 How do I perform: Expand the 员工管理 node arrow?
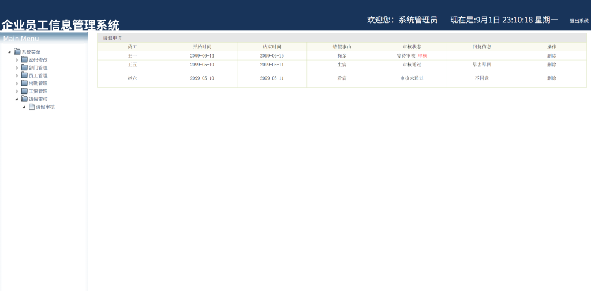tap(17, 75)
